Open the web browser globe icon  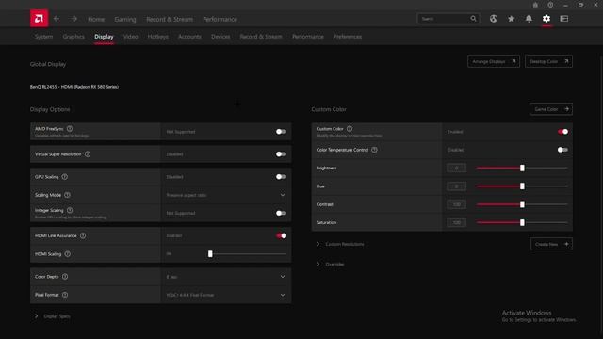[x=494, y=19]
